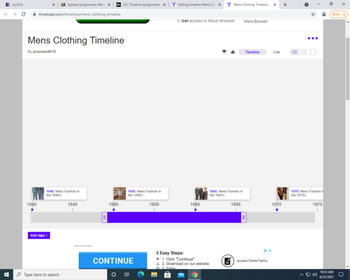Click the 1940 timeline marker dot

(32, 209)
